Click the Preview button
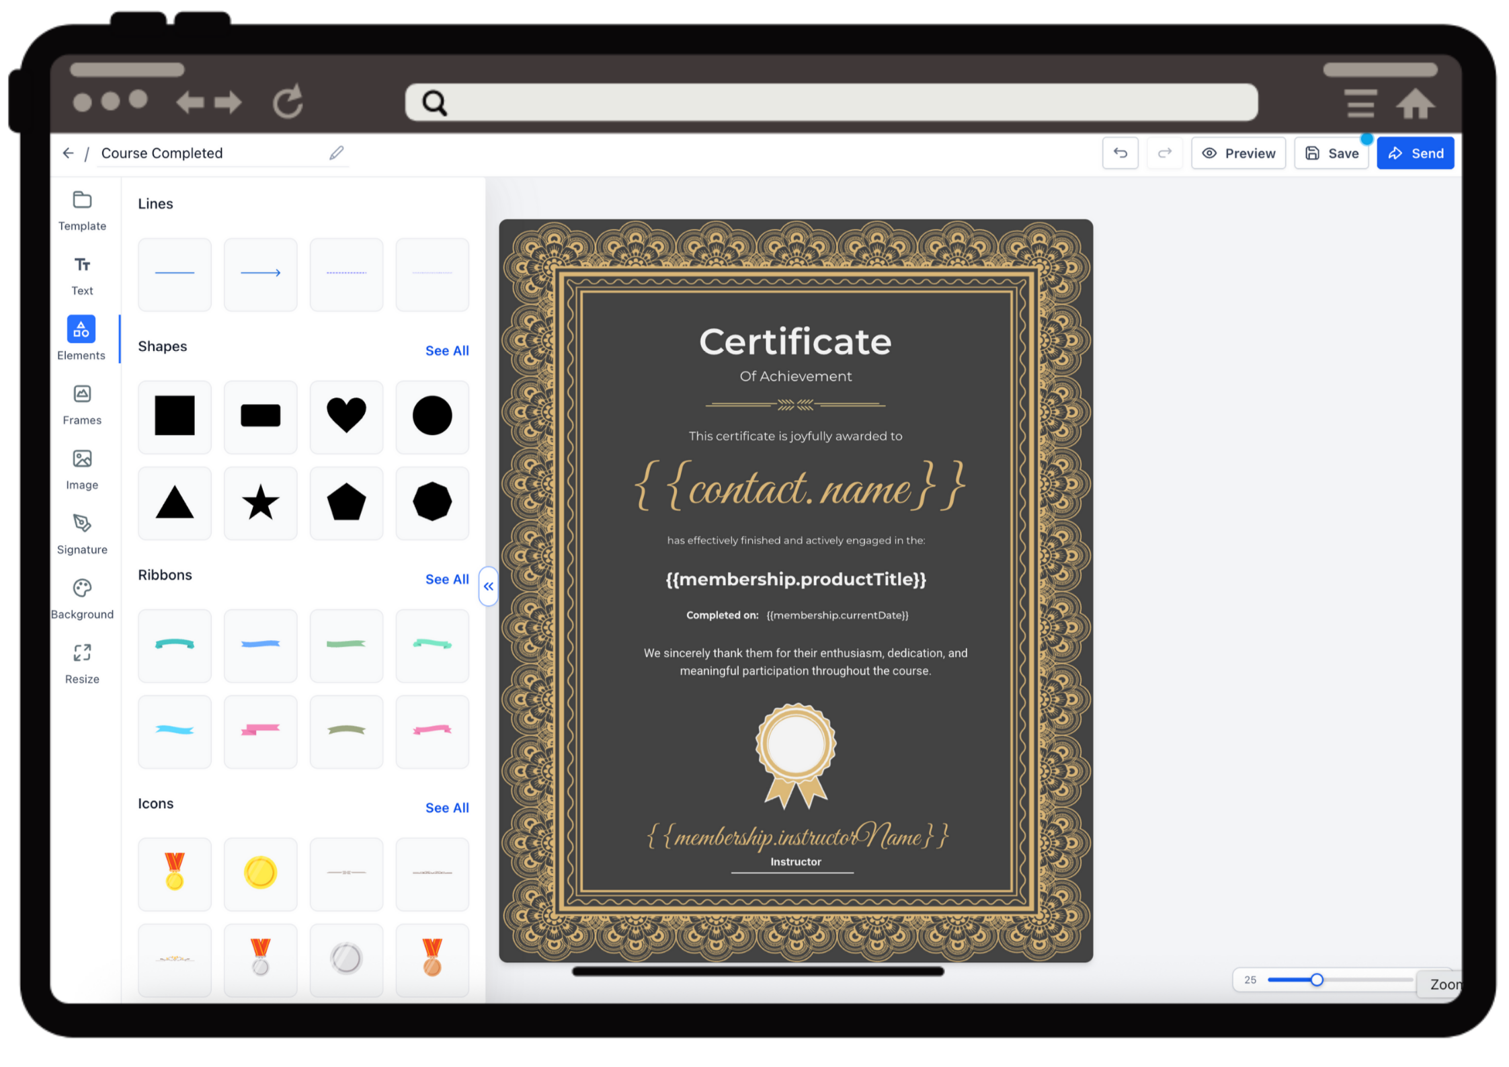Viewport: 1509px width, 1067px height. point(1238,153)
